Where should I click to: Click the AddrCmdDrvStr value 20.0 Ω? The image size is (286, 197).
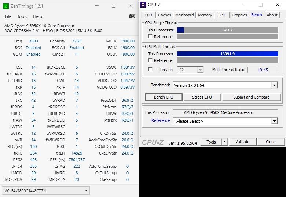(x=128, y=140)
